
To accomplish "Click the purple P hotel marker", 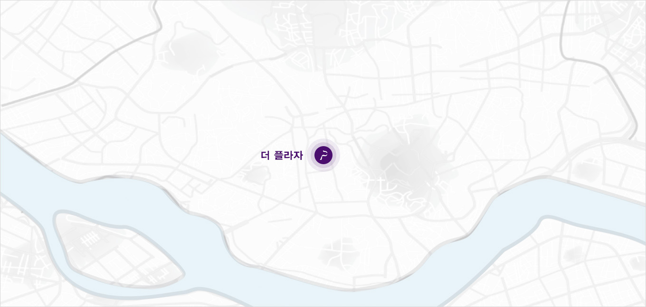I will coord(323,155).
